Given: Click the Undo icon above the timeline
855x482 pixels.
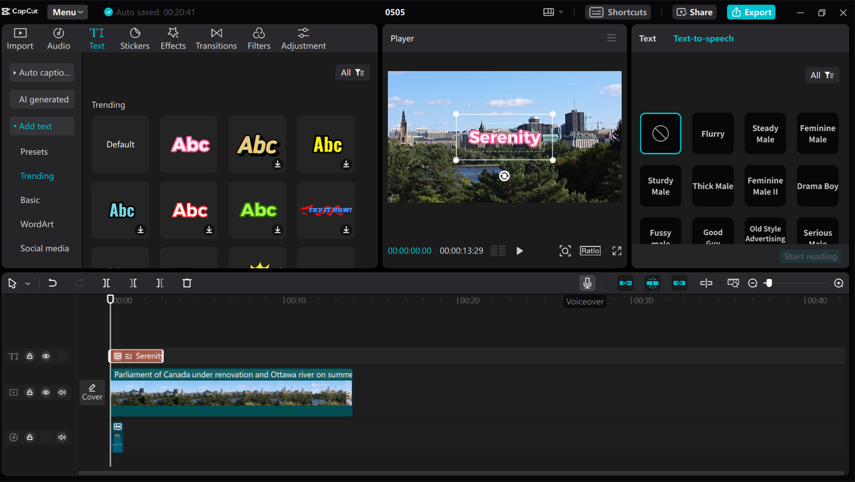Looking at the screenshot, I should pyautogui.click(x=53, y=282).
